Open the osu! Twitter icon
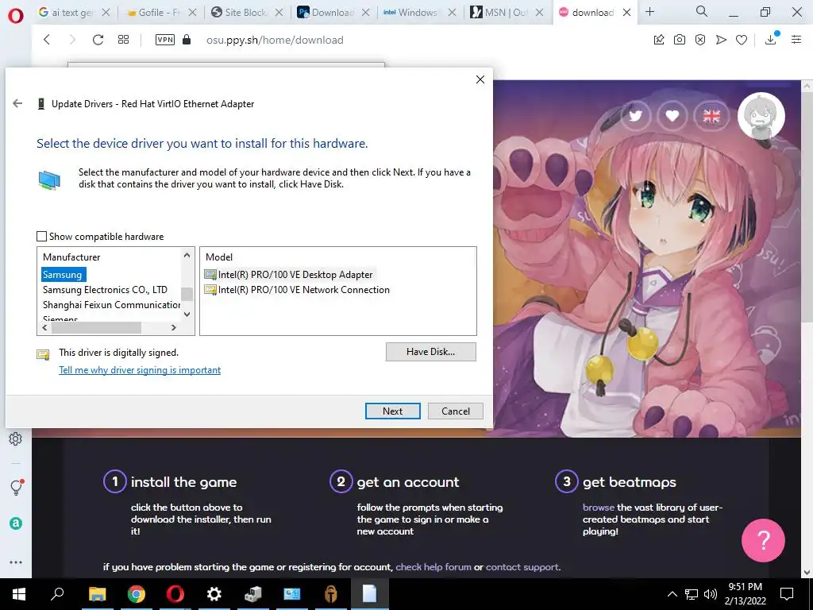 tap(635, 116)
